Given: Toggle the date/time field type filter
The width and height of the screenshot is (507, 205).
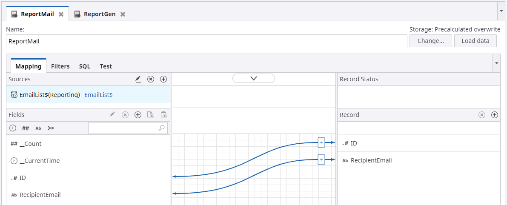Looking at the screenshot, I should (x=13, y=128).
